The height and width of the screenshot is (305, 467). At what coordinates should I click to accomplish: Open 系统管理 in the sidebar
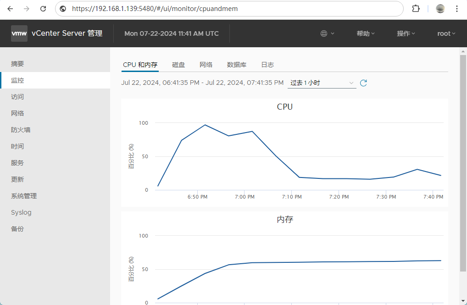point(55,196)
